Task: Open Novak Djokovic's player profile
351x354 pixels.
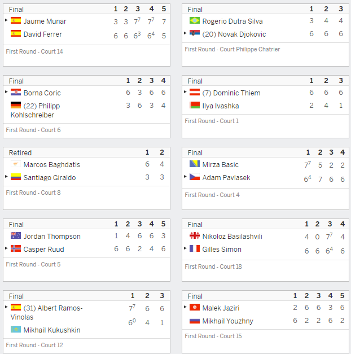Action: coord(234,34)
